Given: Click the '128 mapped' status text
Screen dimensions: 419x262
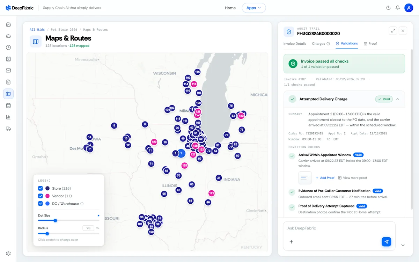Looking at the screenshot, I should point(79,46).
